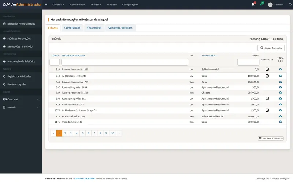Screen dimensions: 293x183
Task: Open the Tabelas dropdown menu
Action: 112,5
